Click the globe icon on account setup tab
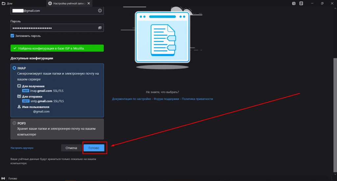 point(50,3)
